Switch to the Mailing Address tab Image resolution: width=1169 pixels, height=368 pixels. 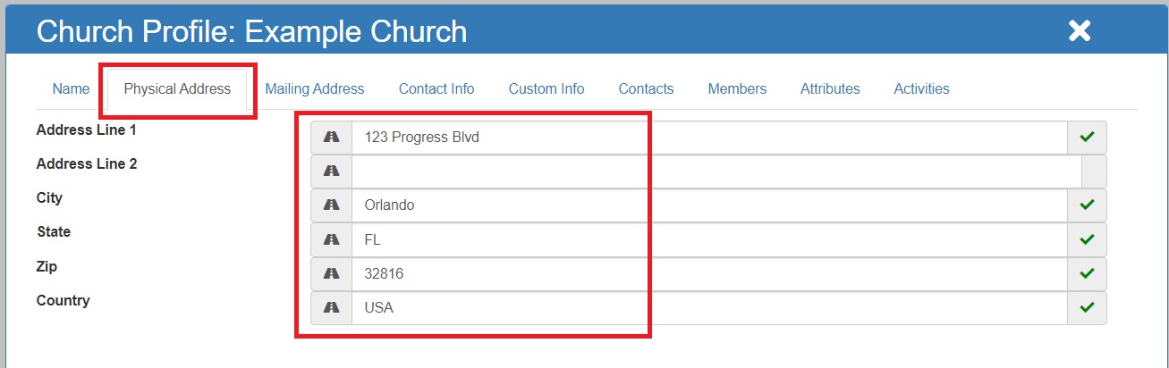(315, 88)
